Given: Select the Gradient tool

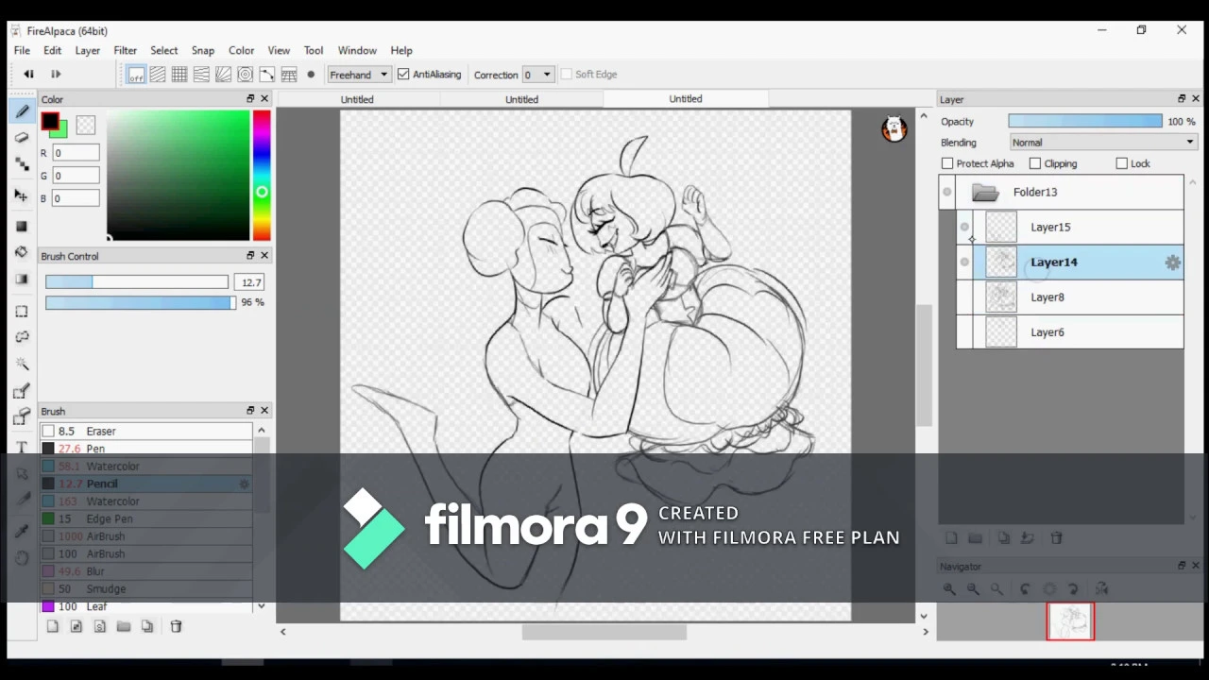Looking at the screenshot, I should (22, 279).
